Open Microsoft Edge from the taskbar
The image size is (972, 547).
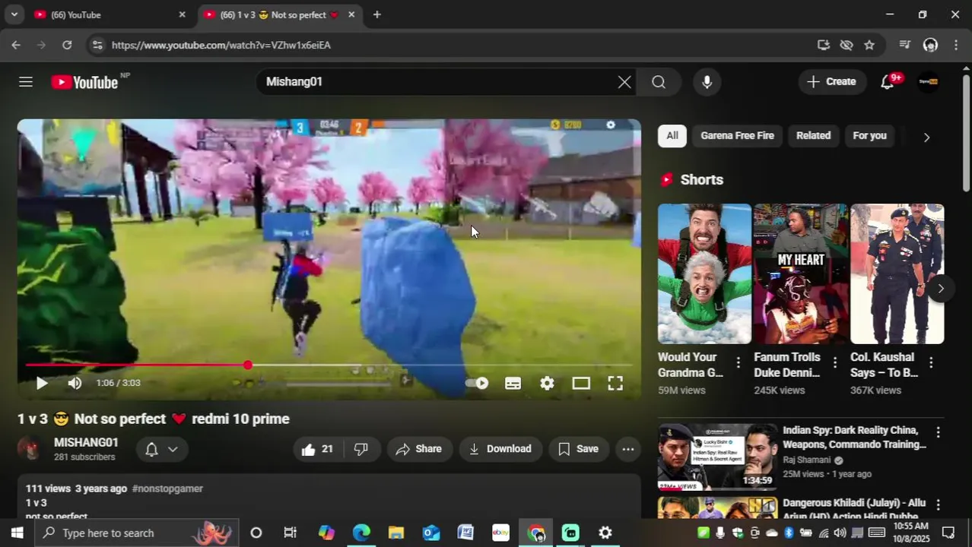[361, 533]
